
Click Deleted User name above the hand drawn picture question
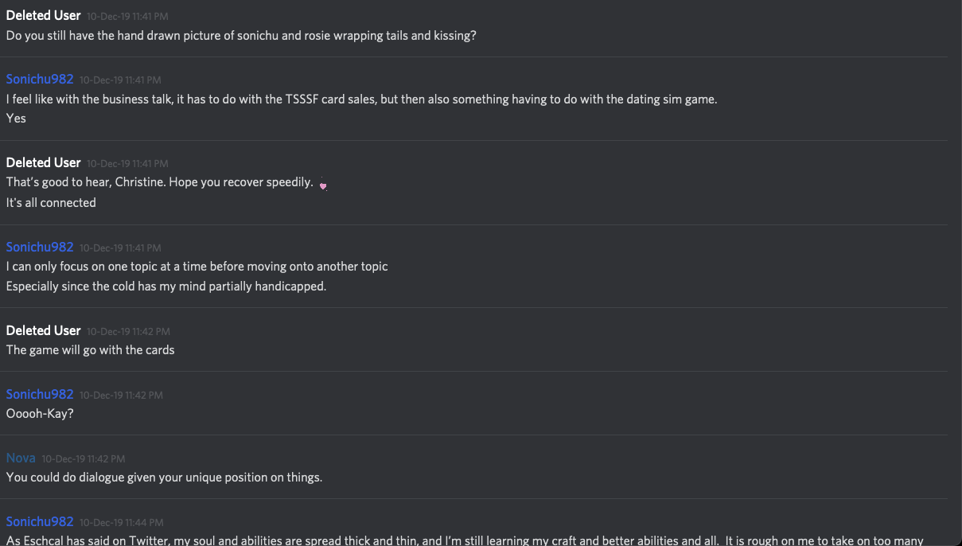[x=43, y=15]
